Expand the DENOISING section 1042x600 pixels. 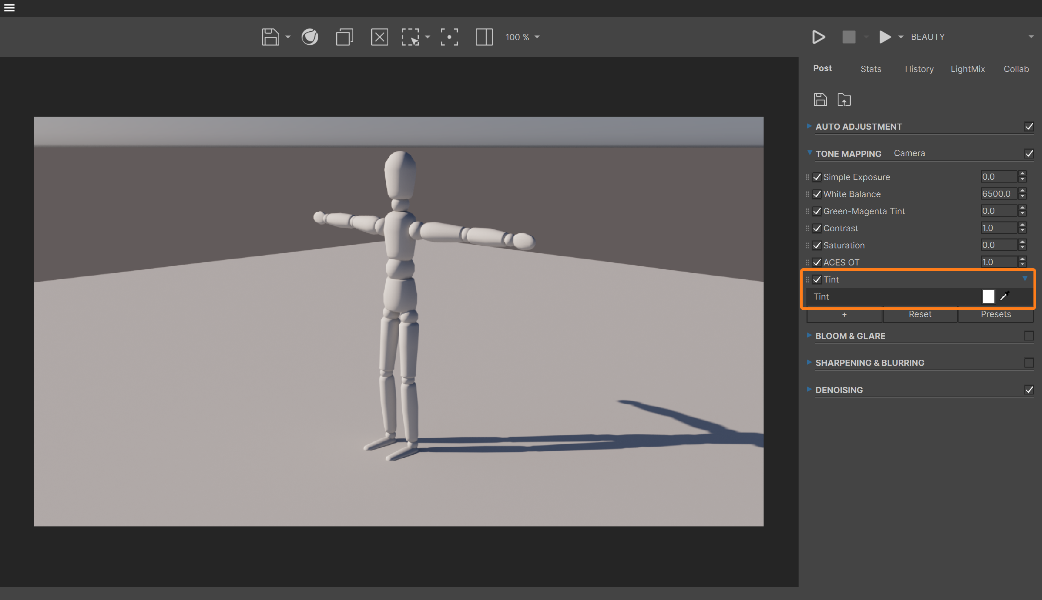(809, 389)
